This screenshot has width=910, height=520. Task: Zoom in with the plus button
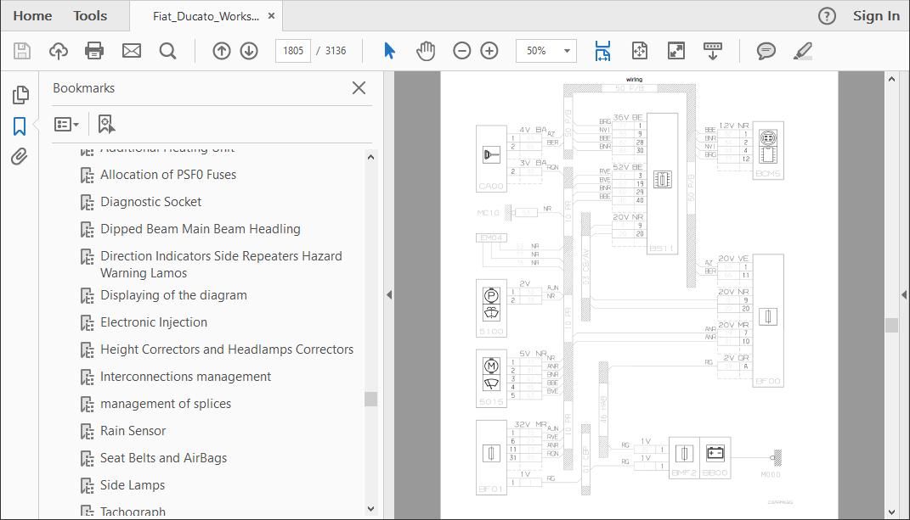tap(489, 51)
